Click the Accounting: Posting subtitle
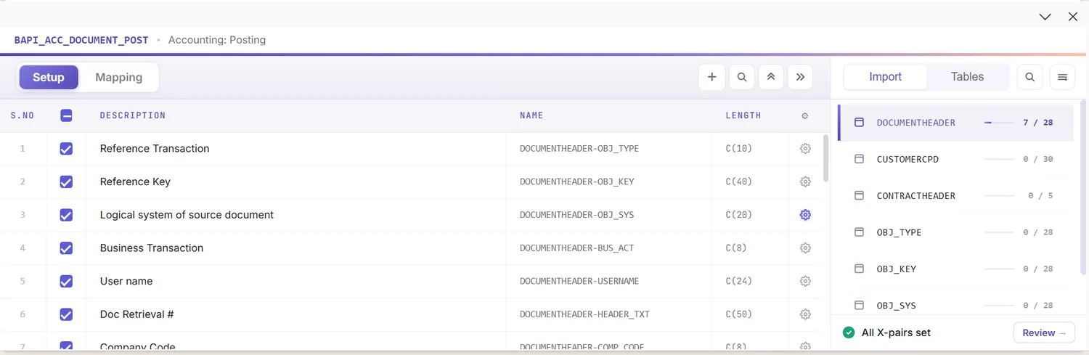 (217, 40)
